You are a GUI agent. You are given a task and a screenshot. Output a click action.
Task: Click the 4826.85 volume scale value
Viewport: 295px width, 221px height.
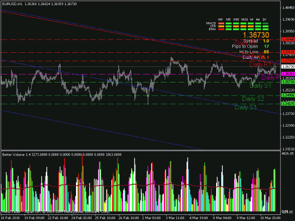point(287,154)
